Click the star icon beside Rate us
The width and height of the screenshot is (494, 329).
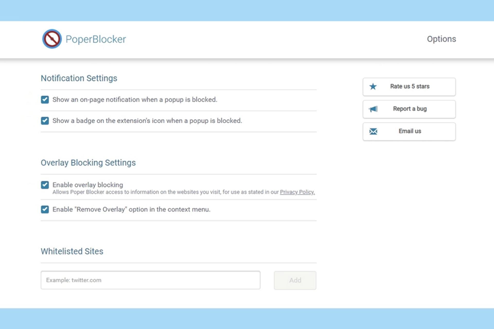pos(373,87)
